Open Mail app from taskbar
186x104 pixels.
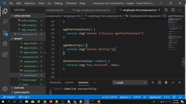(33, 101)
